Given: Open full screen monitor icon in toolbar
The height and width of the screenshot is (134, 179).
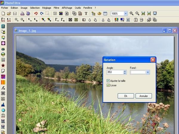Looking at the screenshot, I should (x=155, y=13).
